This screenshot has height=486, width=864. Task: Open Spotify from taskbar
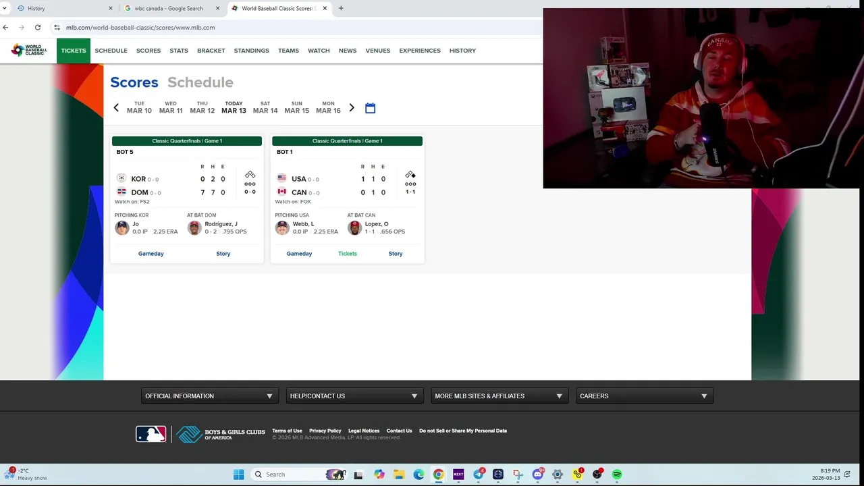coord(617,475)
